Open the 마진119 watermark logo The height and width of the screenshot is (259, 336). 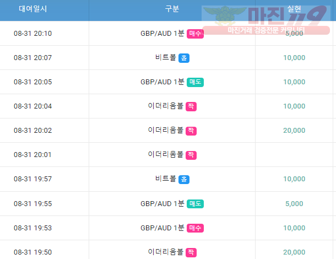[x=265, y=20]
